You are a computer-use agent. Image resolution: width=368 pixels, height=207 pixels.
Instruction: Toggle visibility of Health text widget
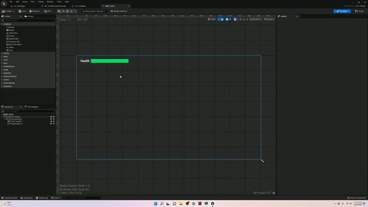pyautogui.click(x=53, y=121)
